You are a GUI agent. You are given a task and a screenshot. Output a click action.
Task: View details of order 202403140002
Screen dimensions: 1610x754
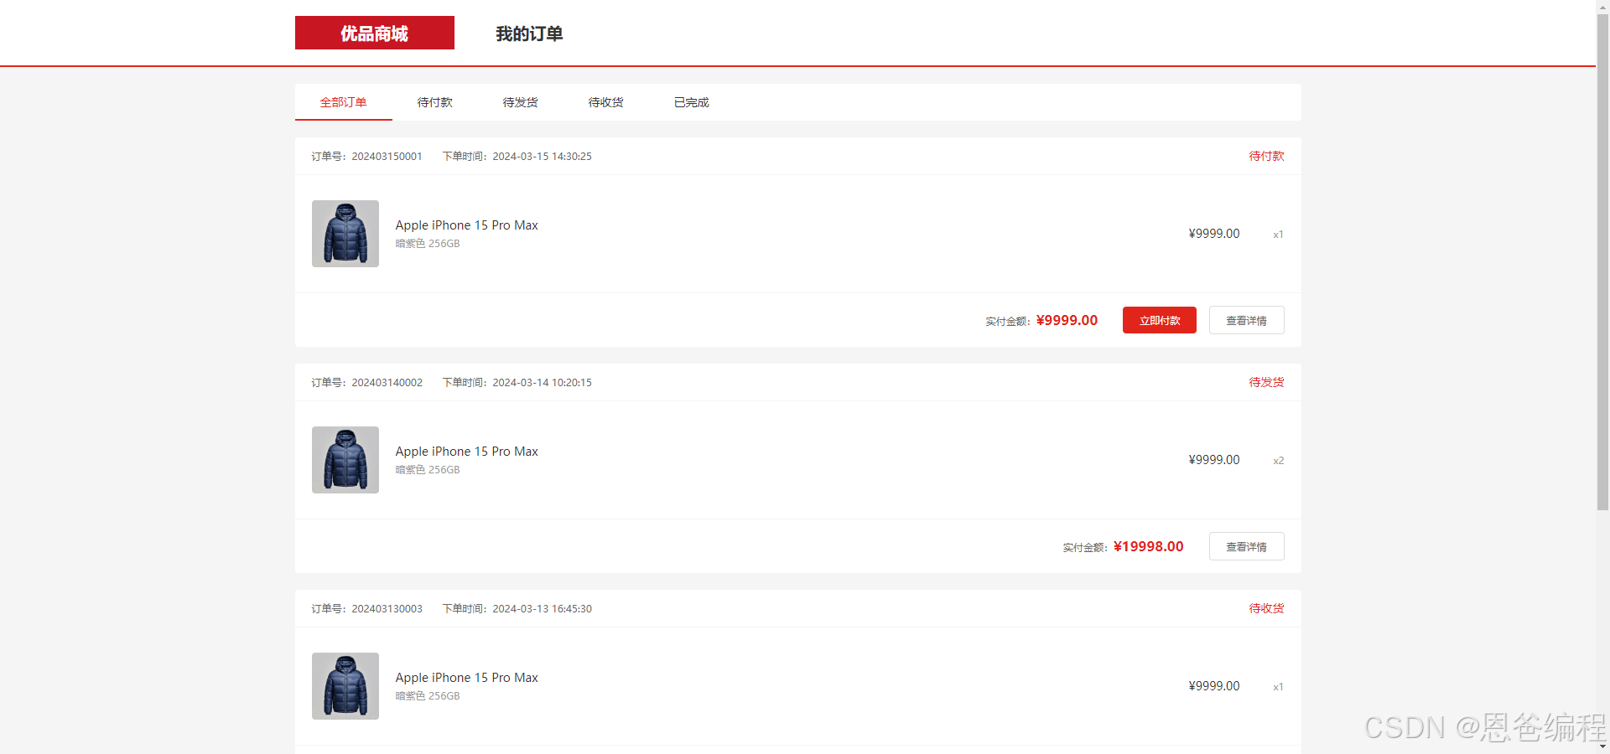pyautogui.click(x=1247, y=546)
